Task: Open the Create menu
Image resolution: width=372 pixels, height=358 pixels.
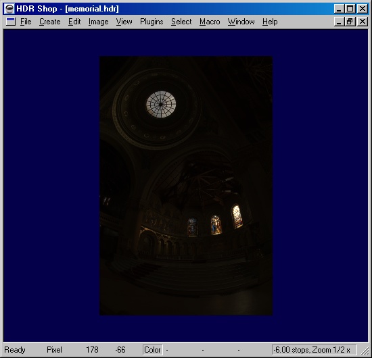Action: coord(50,22)
